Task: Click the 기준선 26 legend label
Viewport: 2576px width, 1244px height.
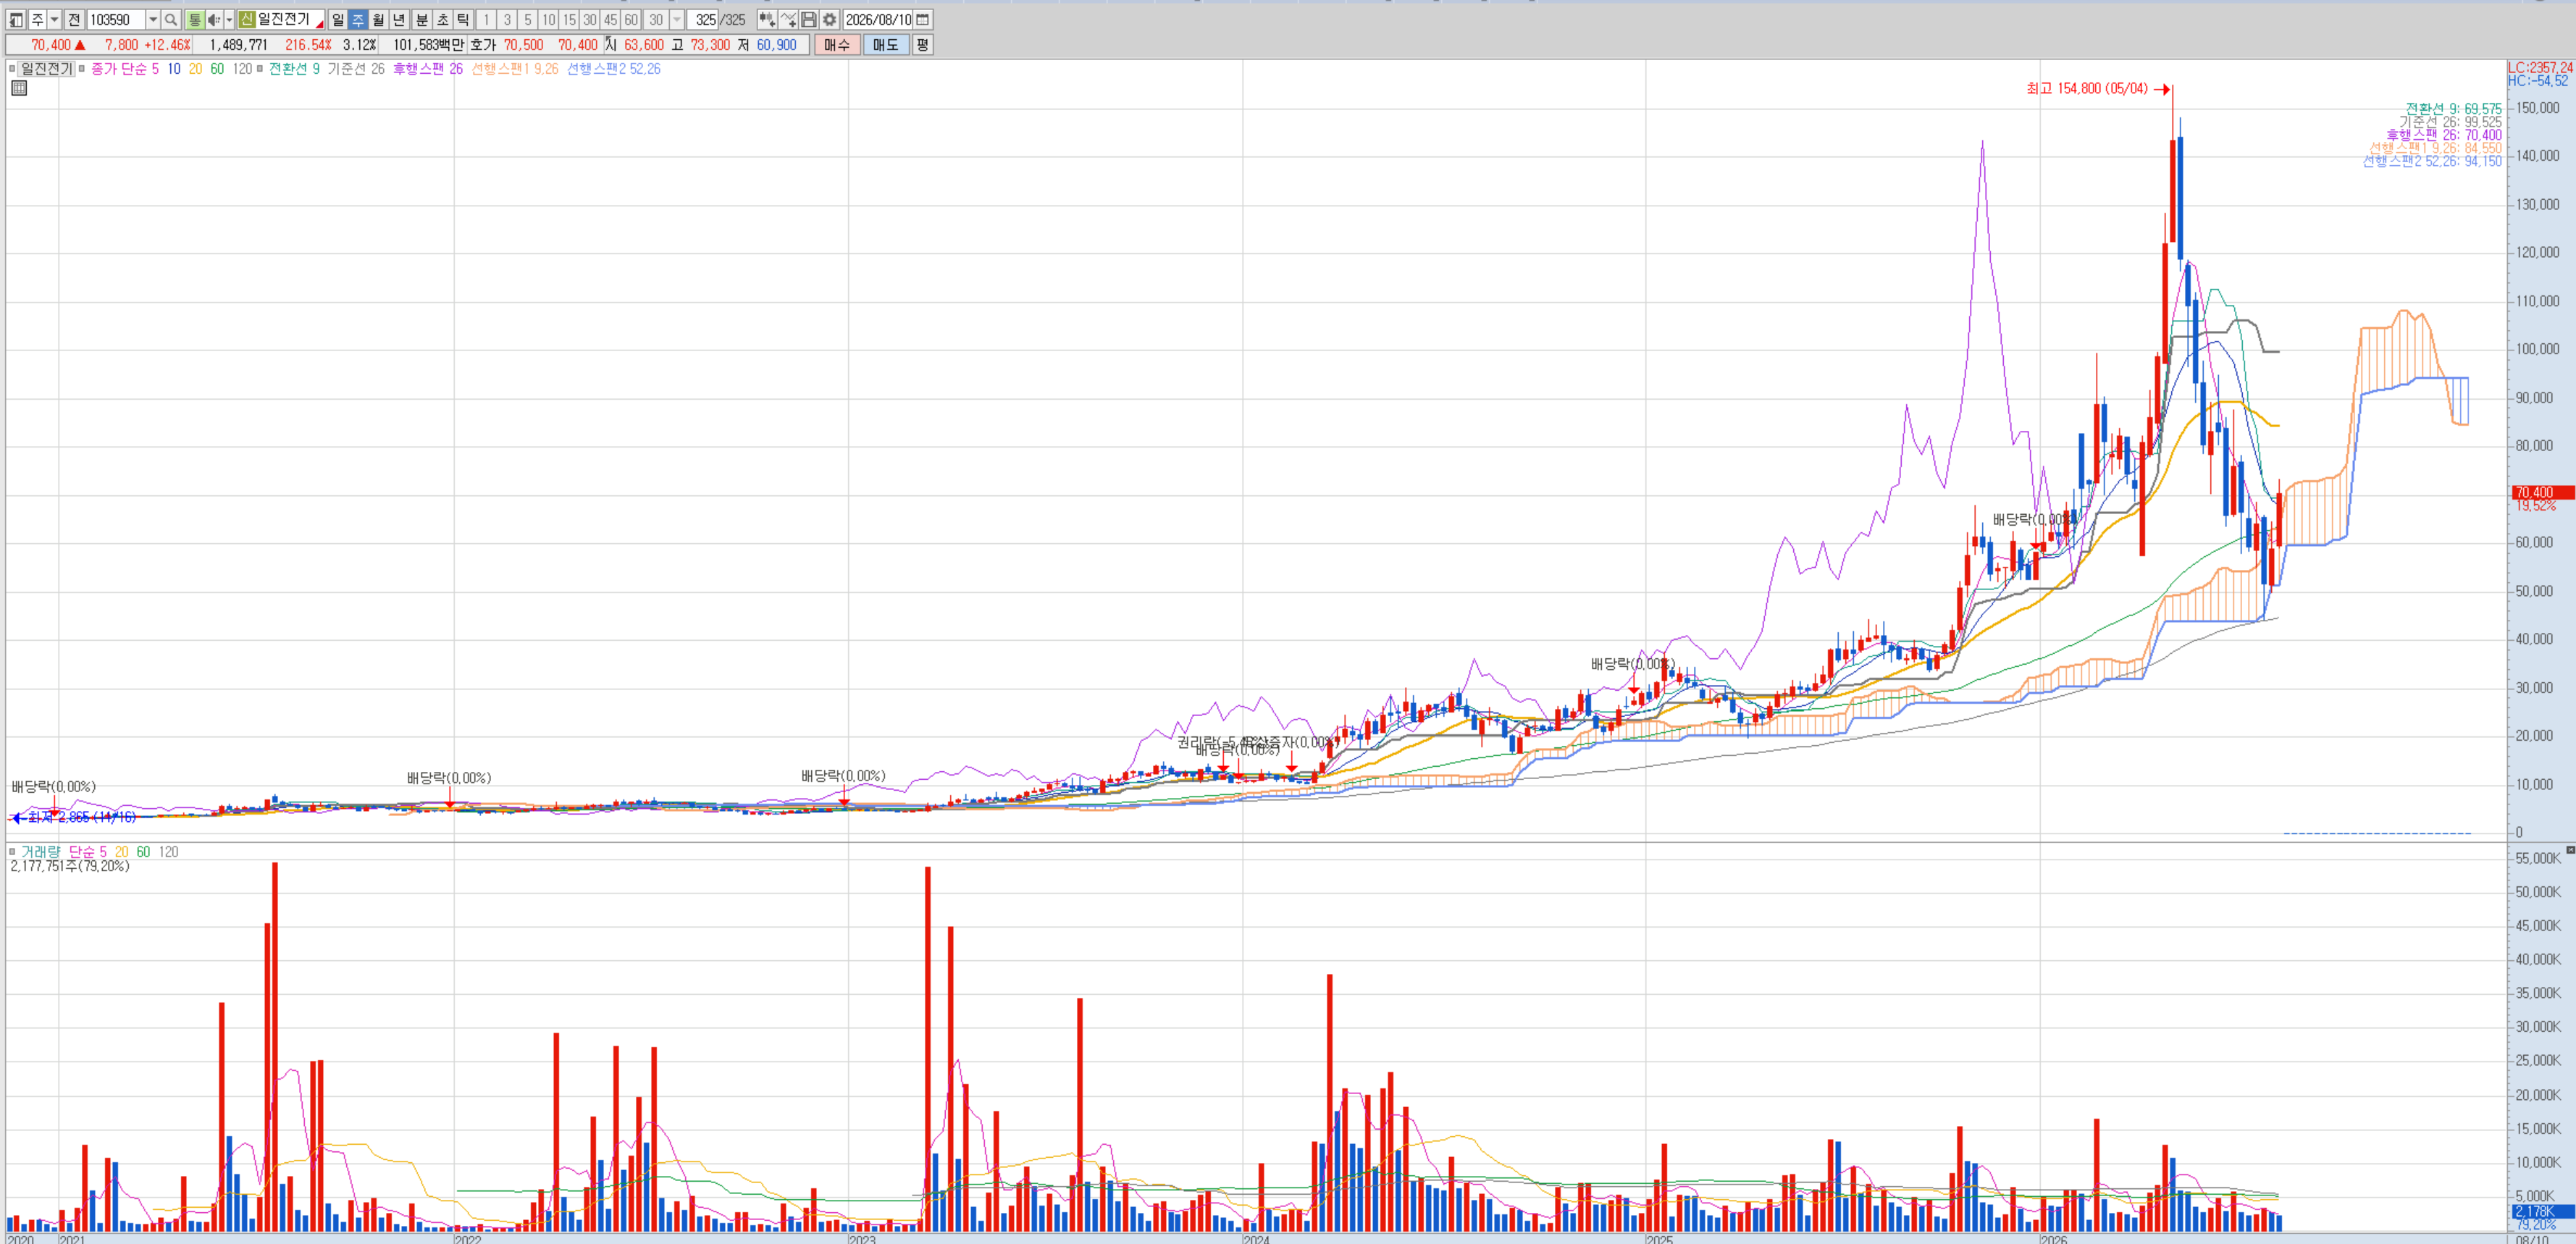Action: point(356,69)
